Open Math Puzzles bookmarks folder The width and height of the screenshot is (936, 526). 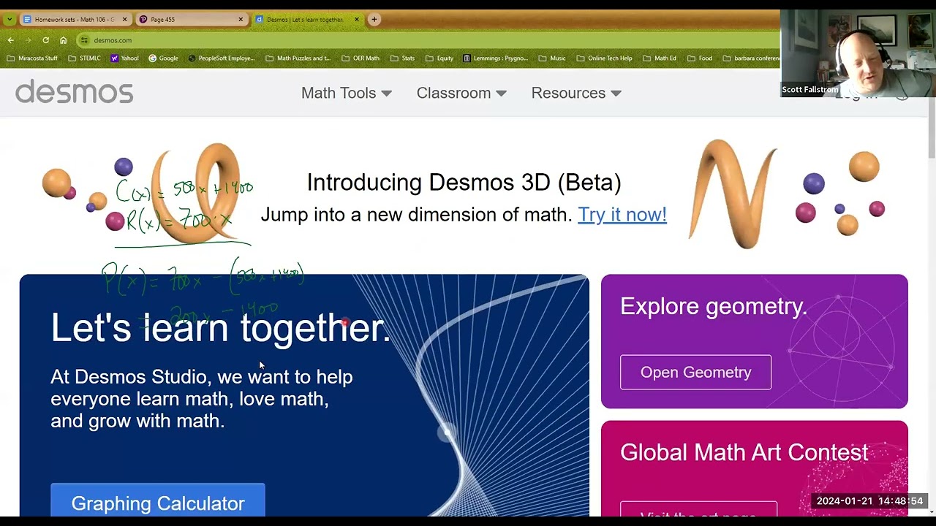[x=298, y=58]
